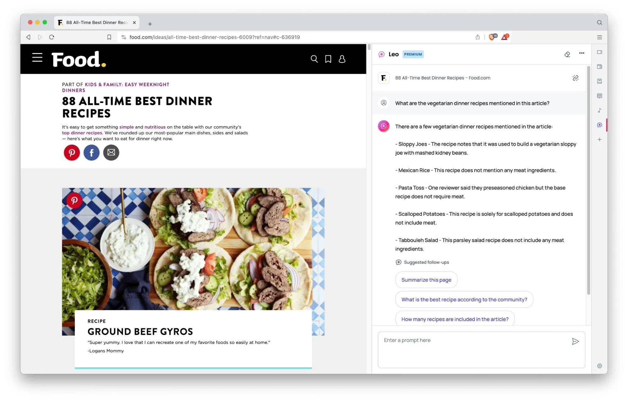Open the bookmark/save icon in browser

(x=108, y=37)
